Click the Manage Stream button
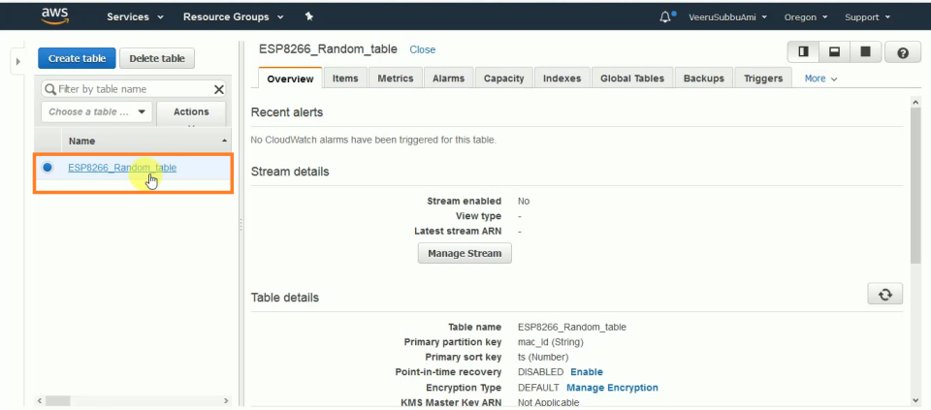The height and width of the screenshot is (410, 931). point(465,253)
